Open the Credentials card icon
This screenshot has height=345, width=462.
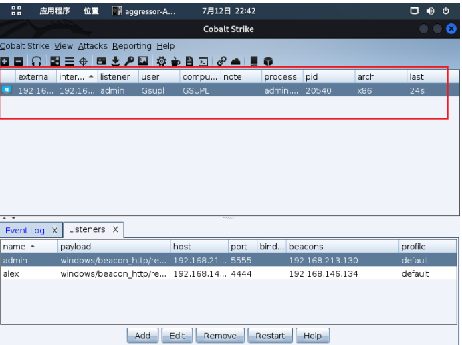click(102, 62)
